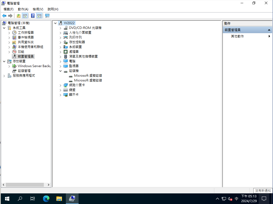Select the 網路介面卡 device icon

66,85
